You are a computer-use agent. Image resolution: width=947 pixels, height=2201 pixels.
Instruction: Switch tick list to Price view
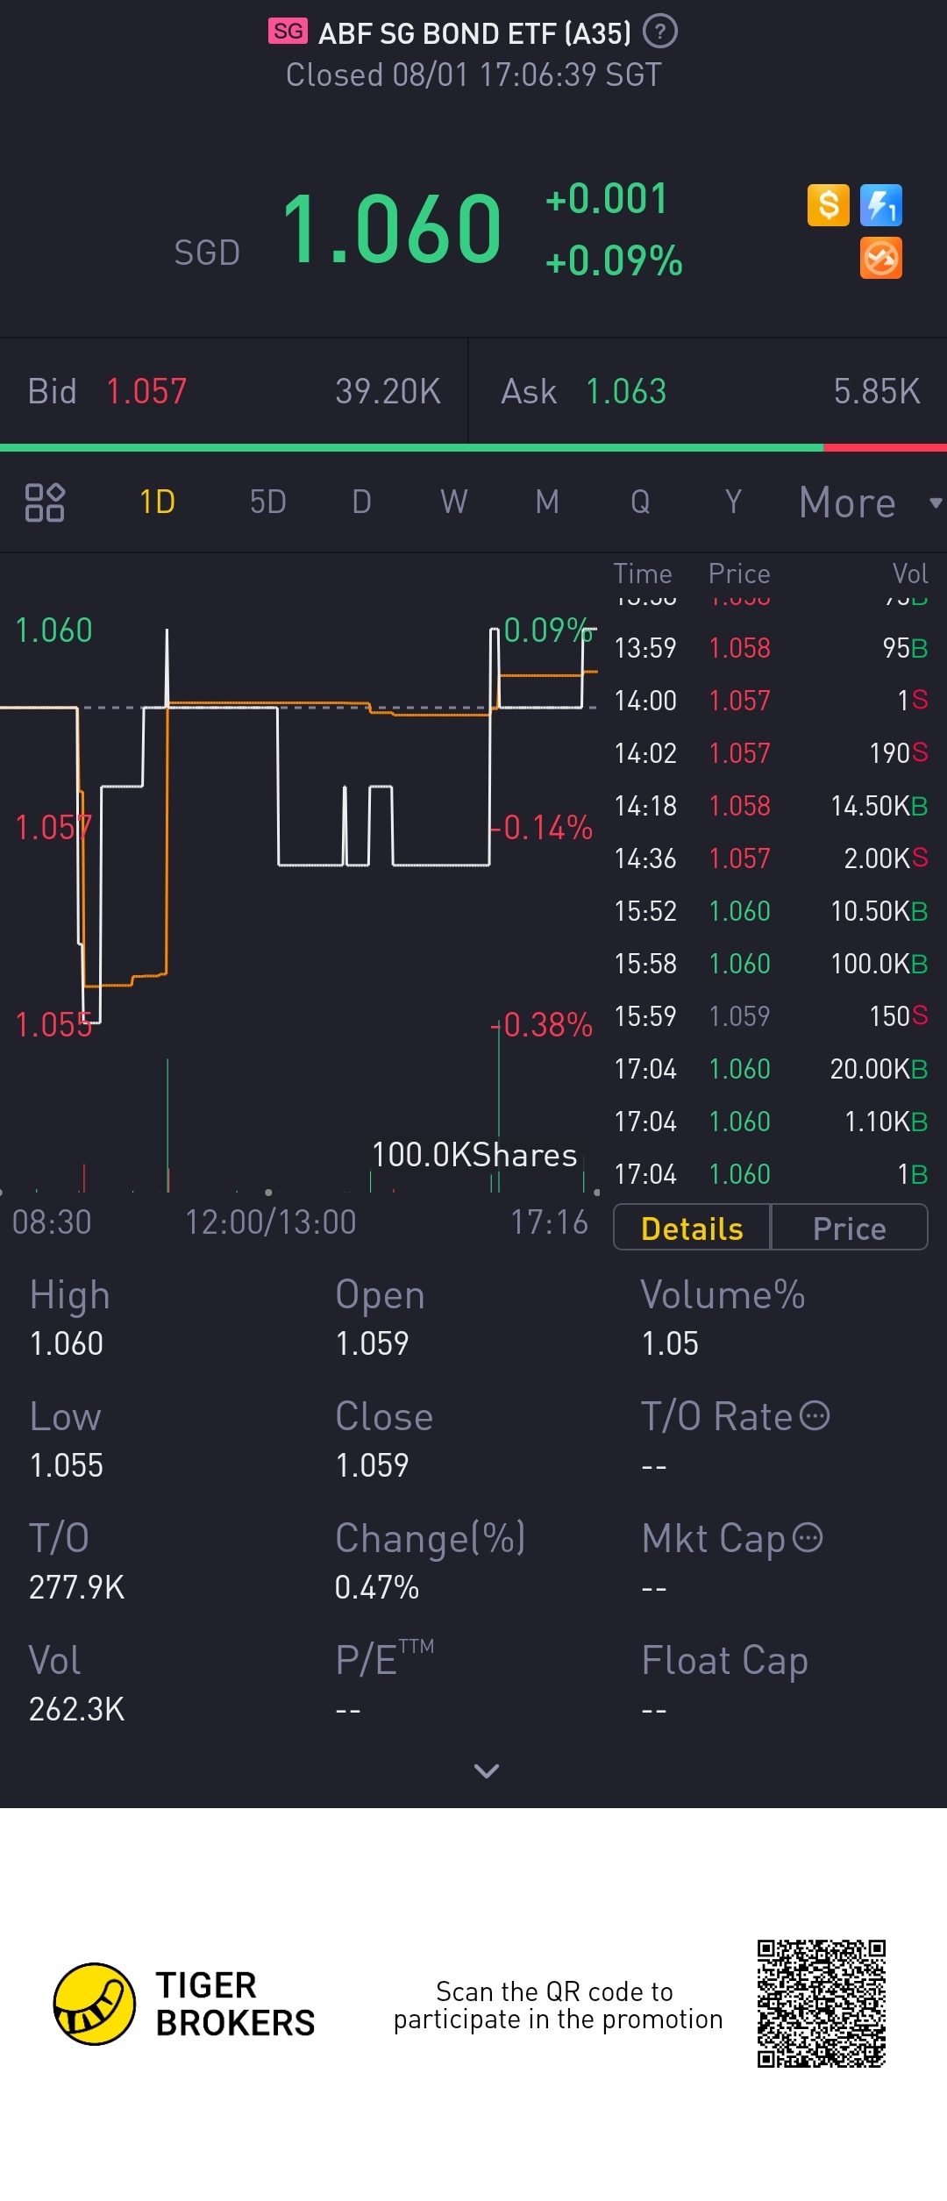point(849,1228)
